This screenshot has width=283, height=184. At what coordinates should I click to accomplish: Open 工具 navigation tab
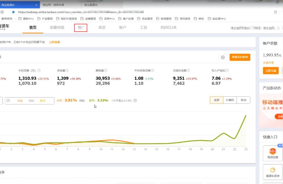pos(144,27)
